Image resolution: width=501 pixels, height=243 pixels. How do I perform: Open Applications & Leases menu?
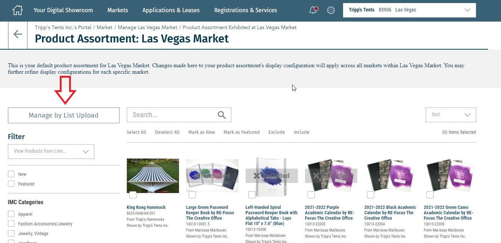click(171, 10)
